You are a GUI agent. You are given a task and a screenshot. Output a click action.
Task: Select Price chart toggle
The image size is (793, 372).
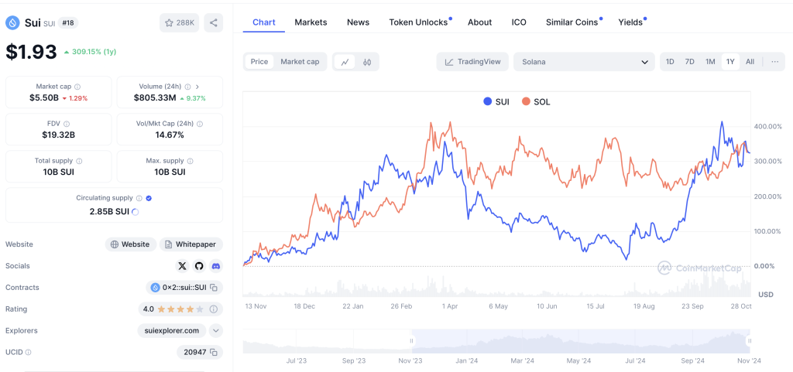tap(259, 62)
